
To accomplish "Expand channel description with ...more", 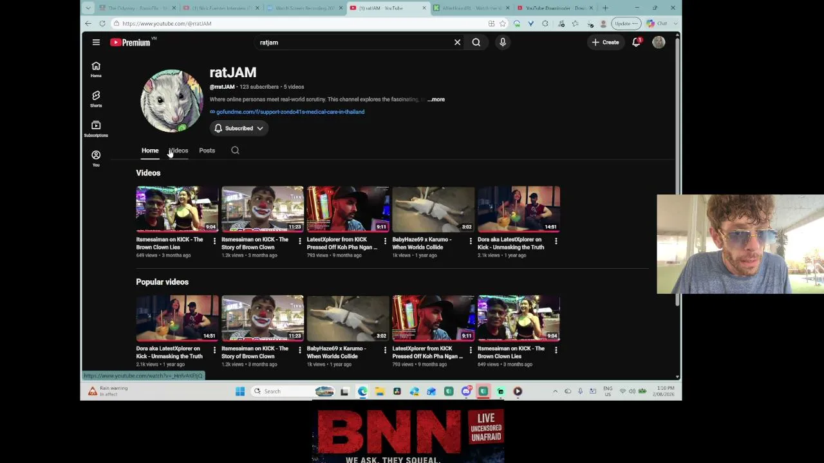I will [x=436, y=100].
